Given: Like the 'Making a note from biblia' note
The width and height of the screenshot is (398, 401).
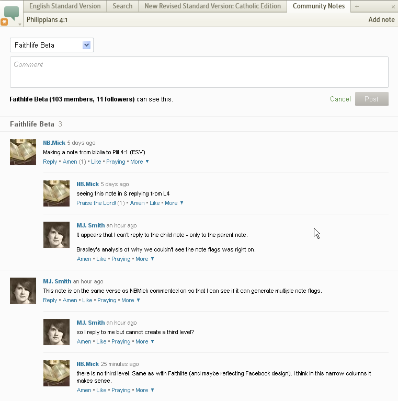Looking at the screenshot, I should coord(96,162).
